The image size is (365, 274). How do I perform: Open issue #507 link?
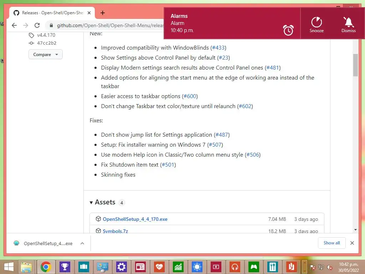pyautogui.click(x=215, y=145)
